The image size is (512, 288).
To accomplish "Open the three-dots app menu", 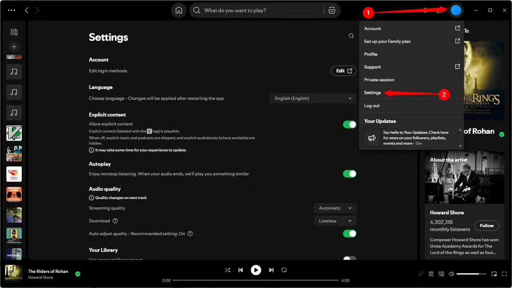I will tap(11, 10).
